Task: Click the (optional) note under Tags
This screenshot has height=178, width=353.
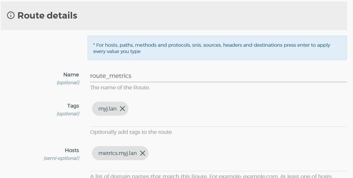Action: point(68,114)
